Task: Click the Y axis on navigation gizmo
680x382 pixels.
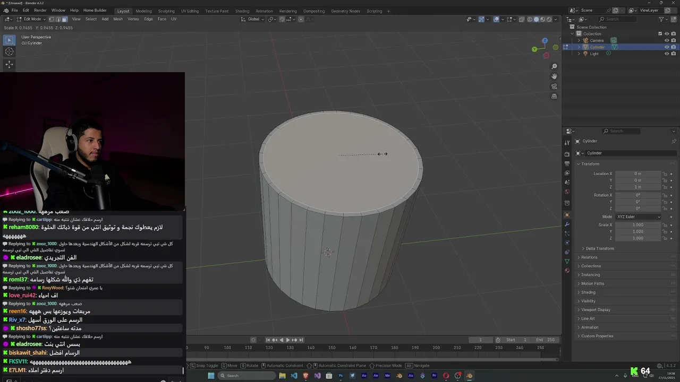Action: tap(534, 49)
